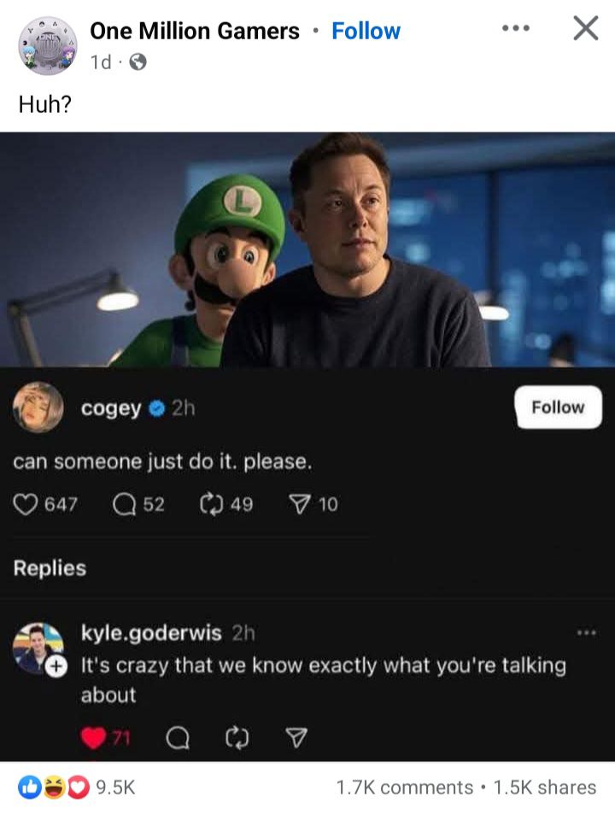The image size is (615, 820).
Task: Repost cogey's post via repost icon
Action: [210, 505]
